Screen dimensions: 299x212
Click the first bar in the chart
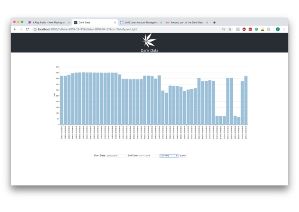[x=62, y=100]
